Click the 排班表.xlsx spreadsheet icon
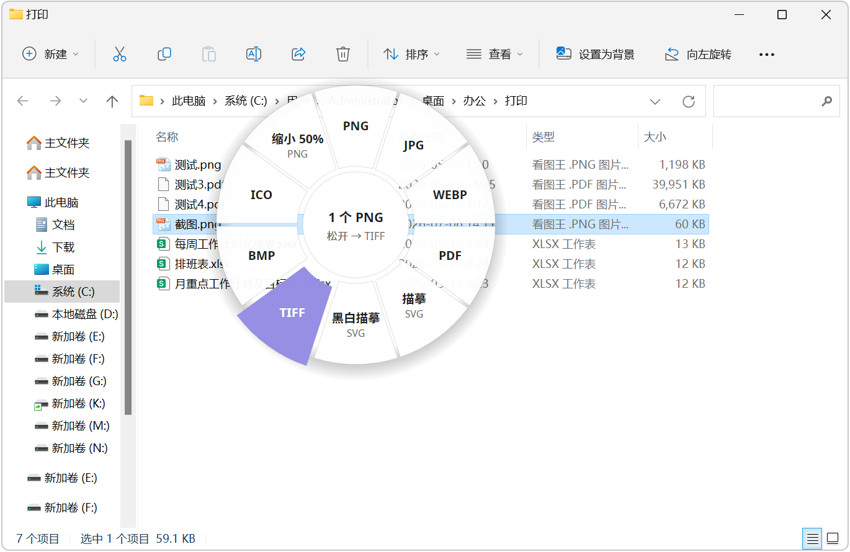 pos(163,264)
